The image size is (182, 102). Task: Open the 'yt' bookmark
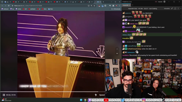point(39,9)
